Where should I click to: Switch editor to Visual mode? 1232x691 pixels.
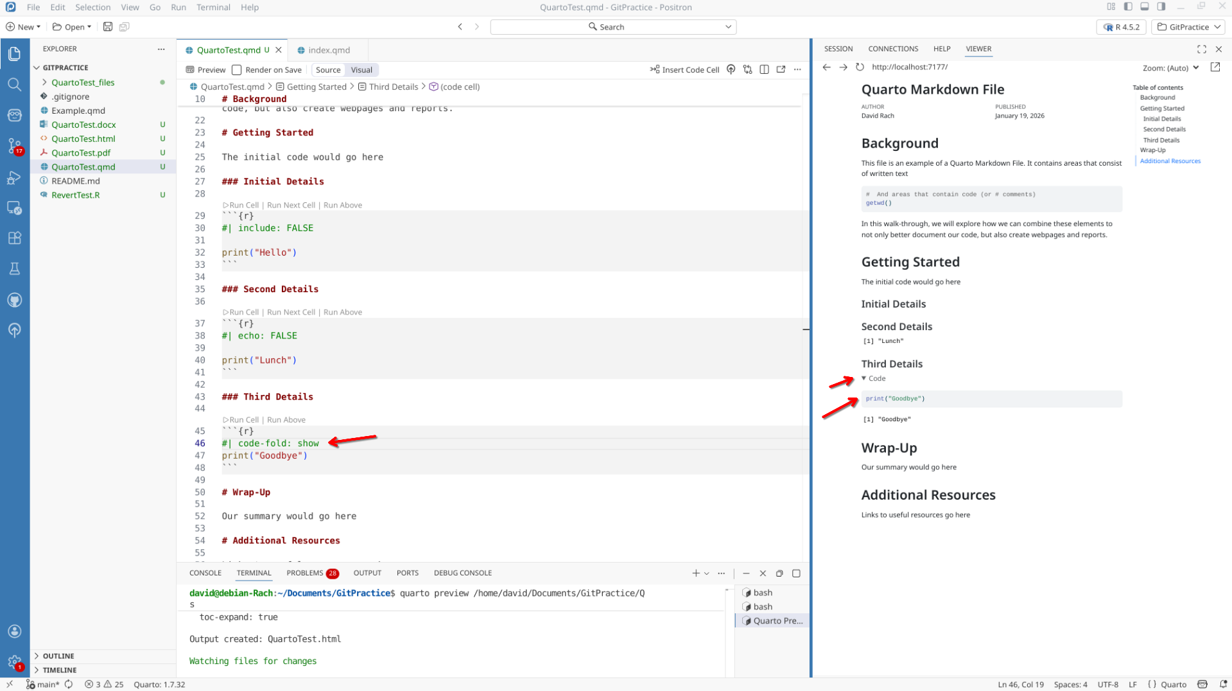pyautogui.click(x=361, y=70)
